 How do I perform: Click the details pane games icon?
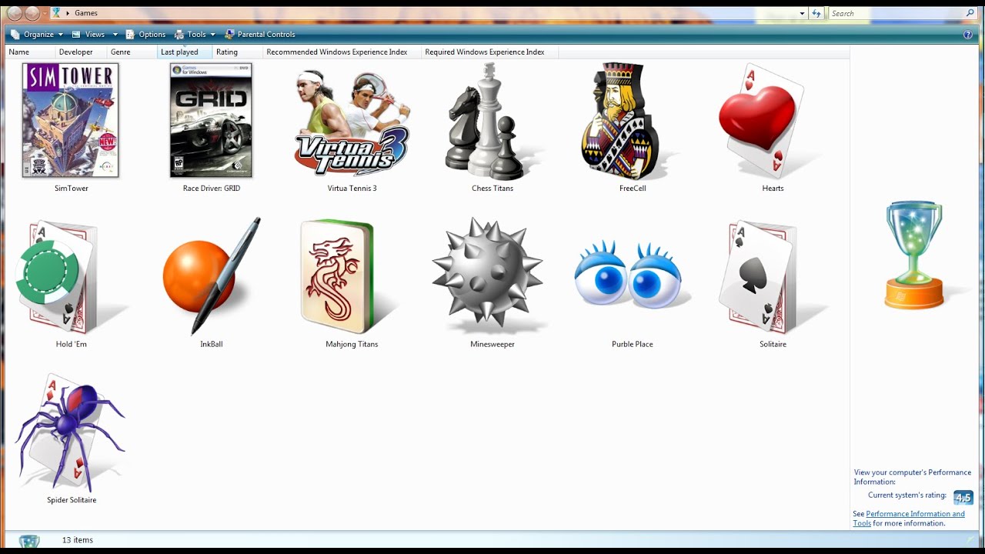[x=29, y=542]
